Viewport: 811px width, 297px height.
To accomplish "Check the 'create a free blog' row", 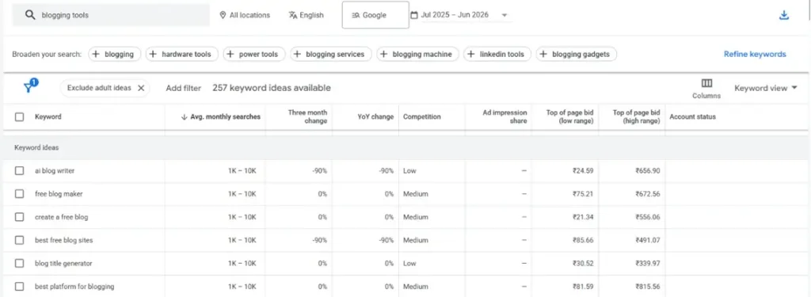I will click(x=19, y=217).
